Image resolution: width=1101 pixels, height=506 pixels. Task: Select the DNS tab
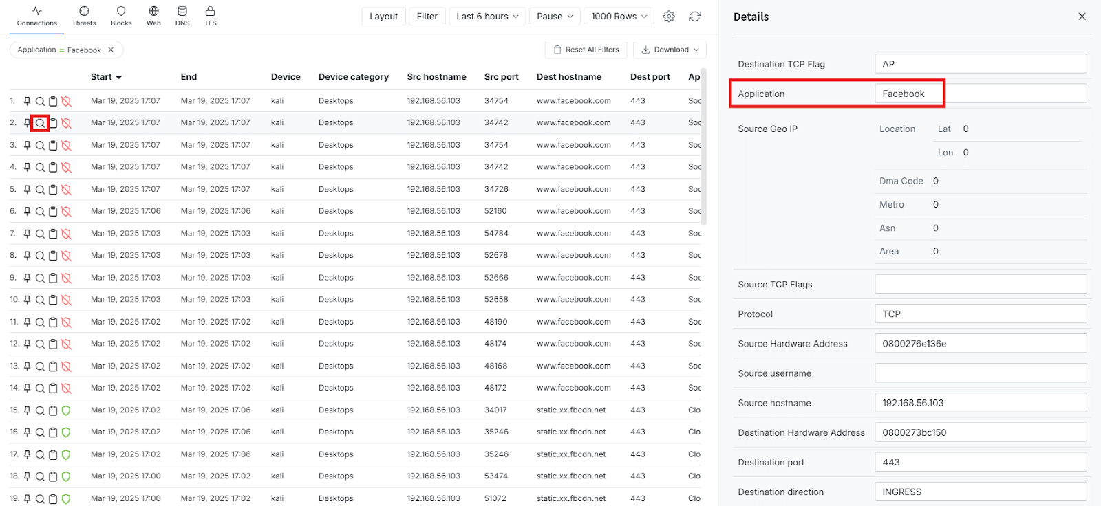[182, 16]
